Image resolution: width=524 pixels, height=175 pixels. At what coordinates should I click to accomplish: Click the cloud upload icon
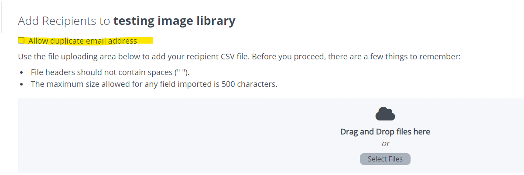[x=385, y=113]
